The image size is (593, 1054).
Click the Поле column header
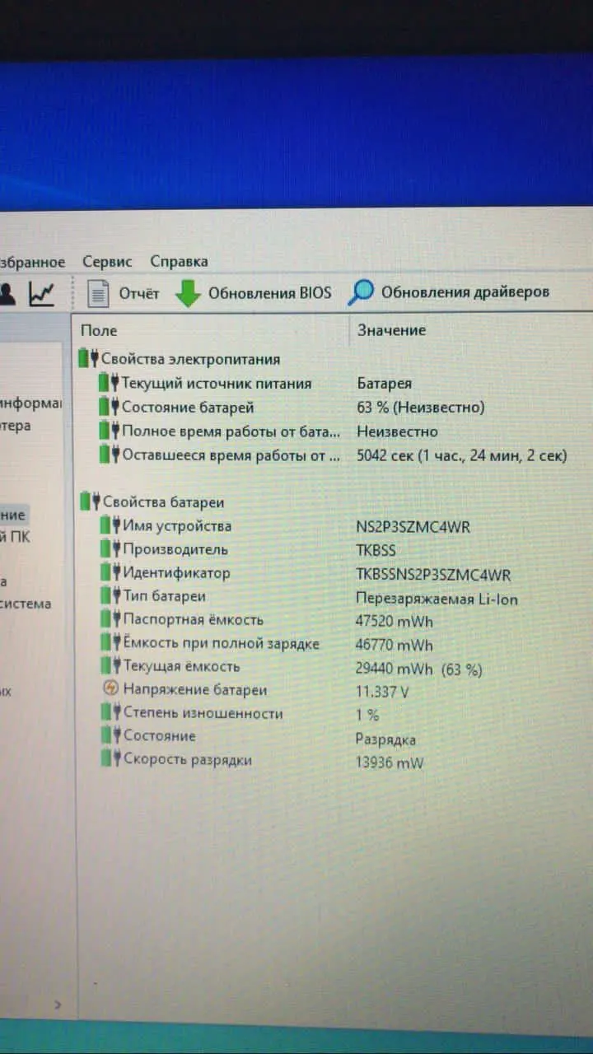point(99,330)
